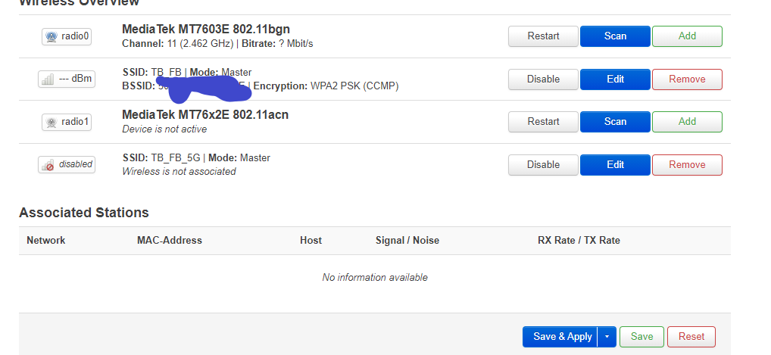Open the Save & Apply dropdown arrow
The height and width of the screenshot is (355, 771).
pos(607,337)
